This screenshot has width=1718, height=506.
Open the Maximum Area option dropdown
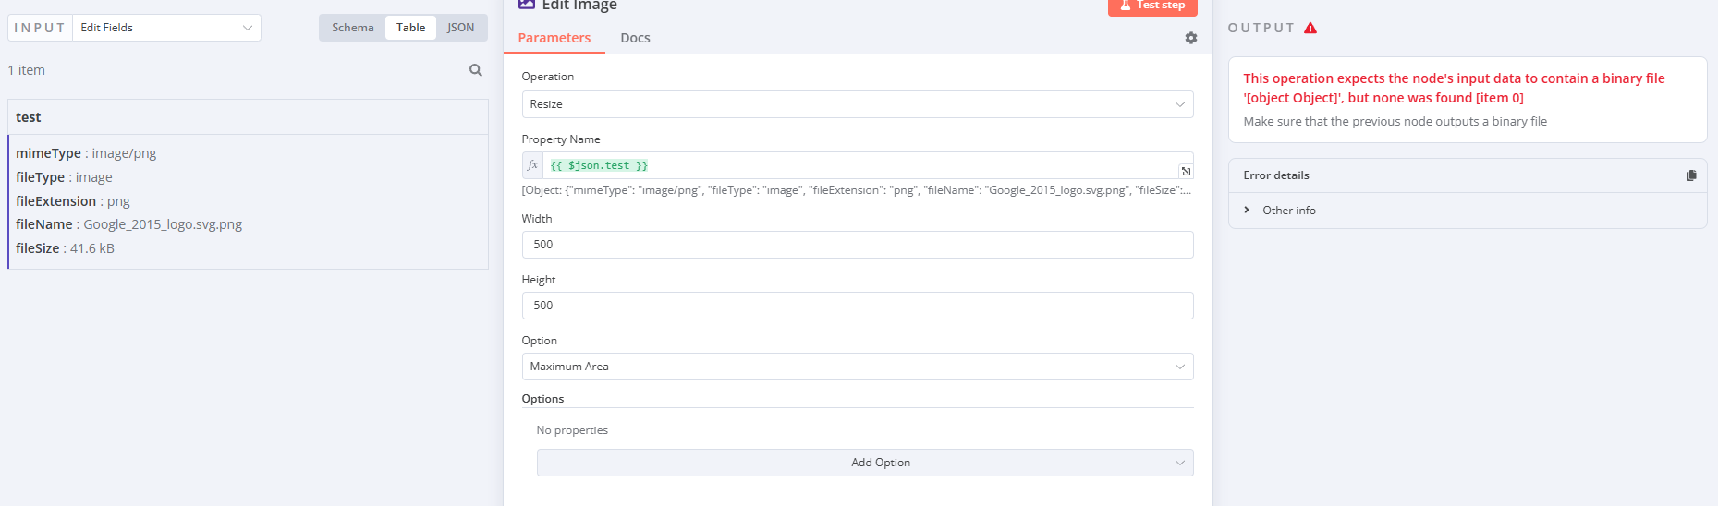[x=858, y=367]
